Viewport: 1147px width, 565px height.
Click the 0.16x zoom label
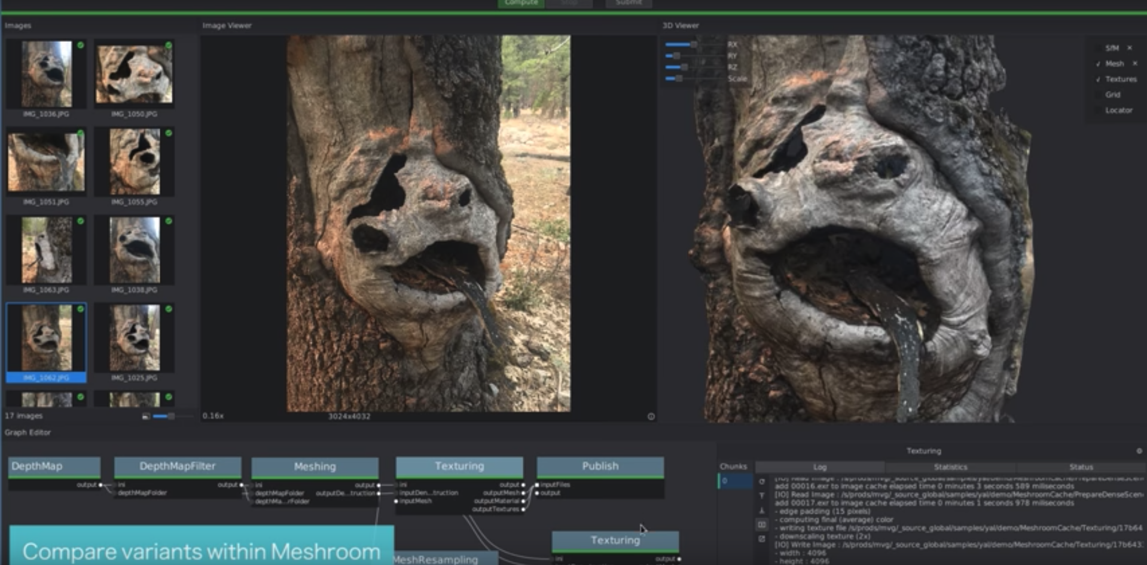coord(213,416)
